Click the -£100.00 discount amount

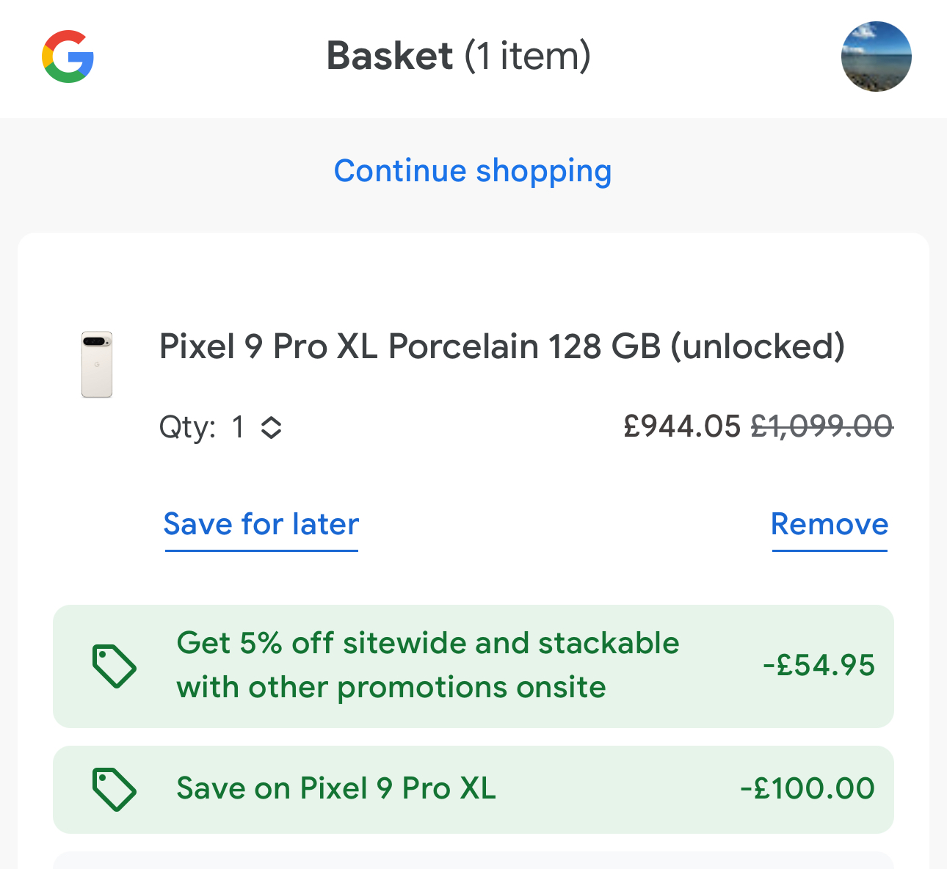(x=807, y=789)
